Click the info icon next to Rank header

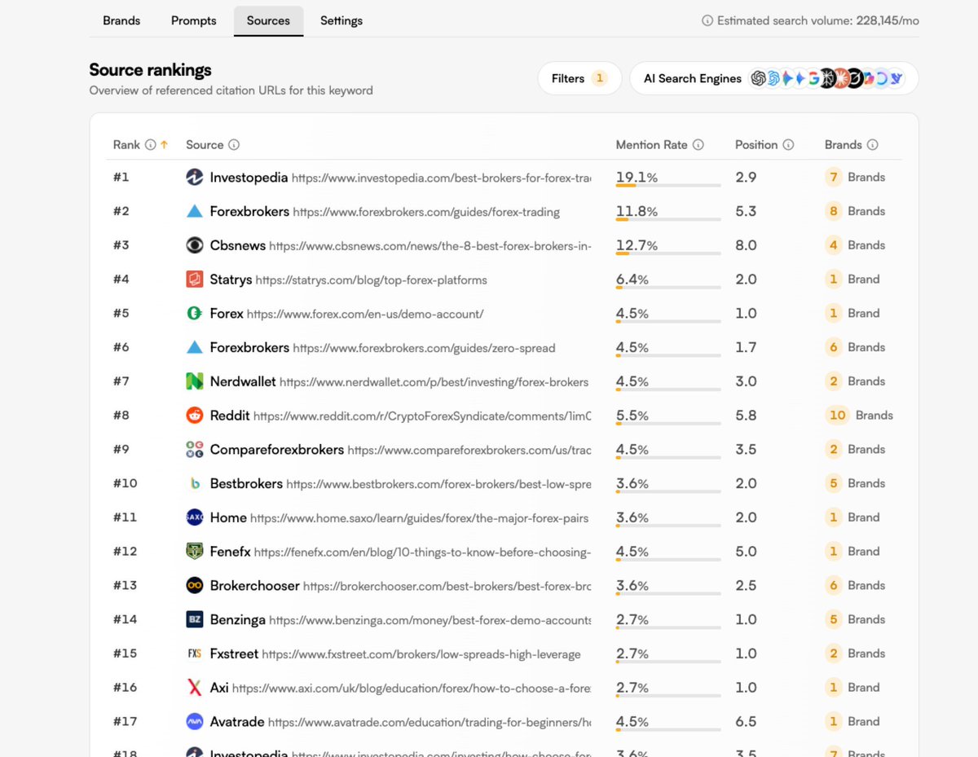[150, 145]
